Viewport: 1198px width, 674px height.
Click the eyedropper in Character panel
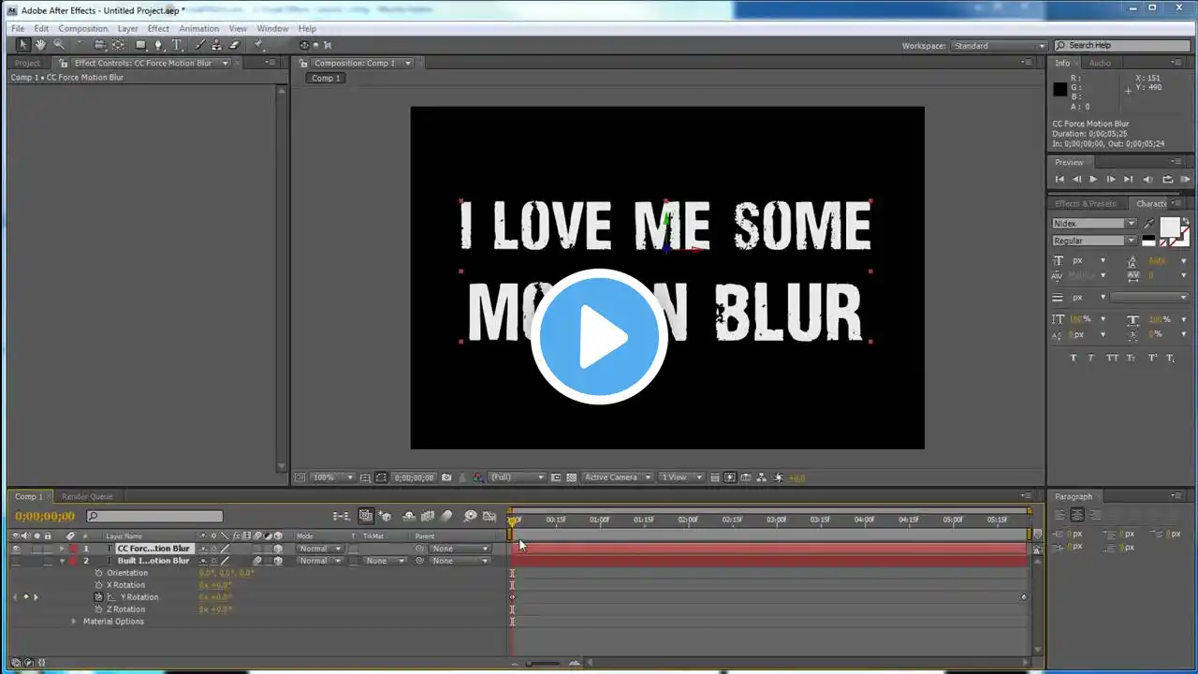click(x=1149, y=224)
